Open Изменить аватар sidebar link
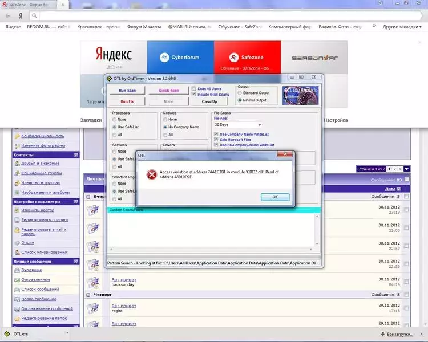Screen dimensions: 428x342 tap(38, 210)
